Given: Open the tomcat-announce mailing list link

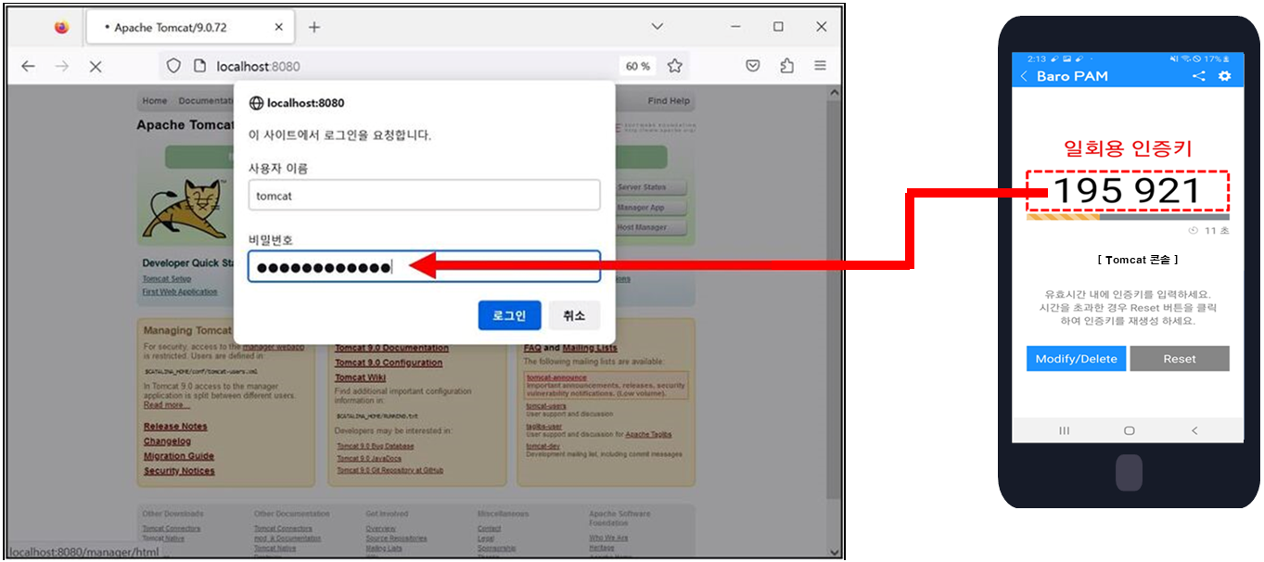Looking at the screenshot, I should 556,377.
